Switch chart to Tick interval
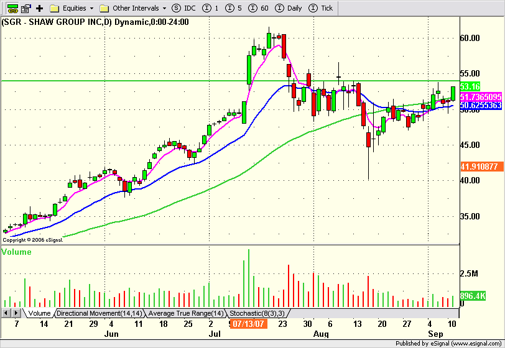 coord(320,8)
